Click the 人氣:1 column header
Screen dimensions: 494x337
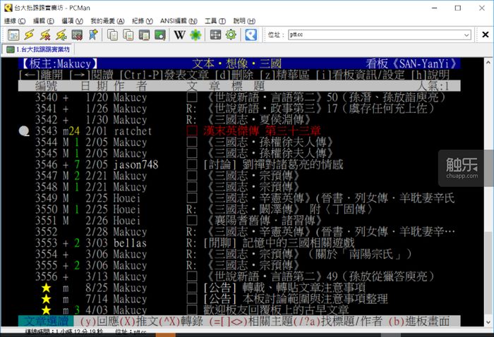click(x=433, y=86)
